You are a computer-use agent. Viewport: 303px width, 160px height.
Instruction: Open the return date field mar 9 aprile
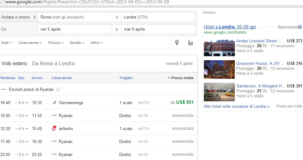point(158,29)
